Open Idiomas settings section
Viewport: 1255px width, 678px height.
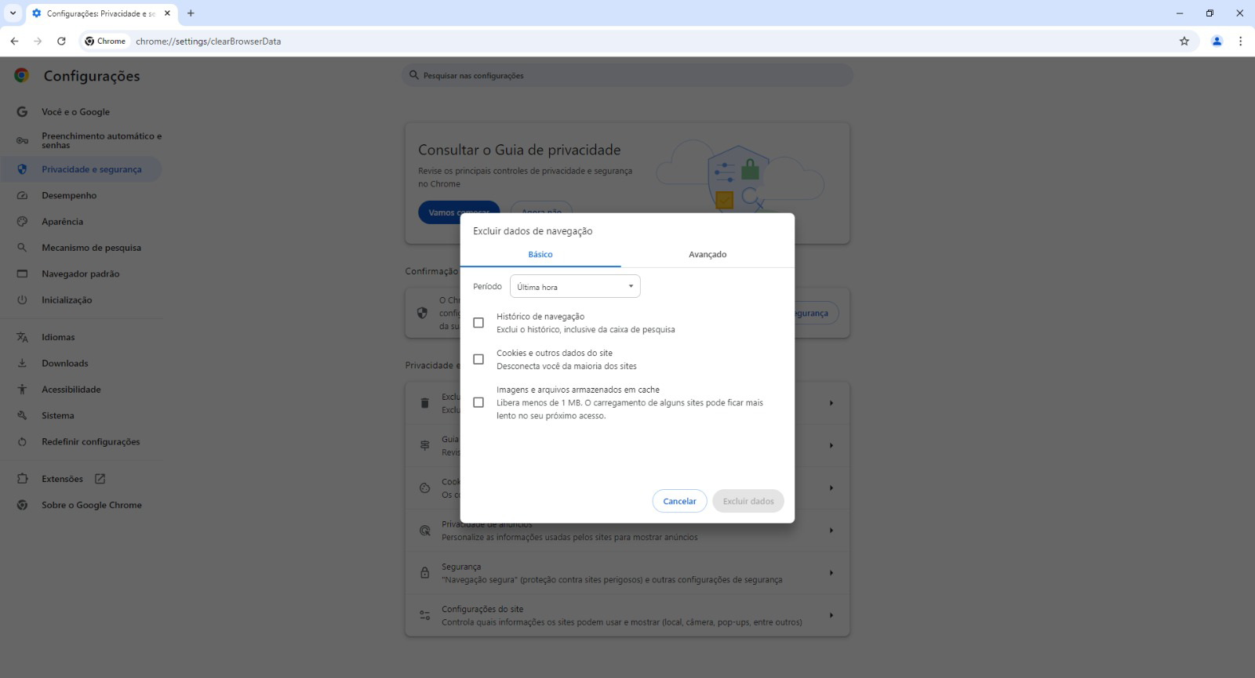[x=58, y=337]
